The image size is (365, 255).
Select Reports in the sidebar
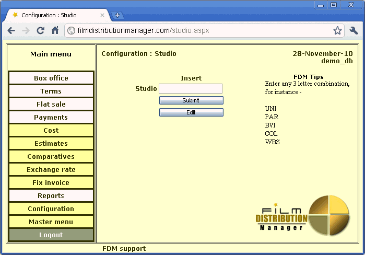(51, 196)
